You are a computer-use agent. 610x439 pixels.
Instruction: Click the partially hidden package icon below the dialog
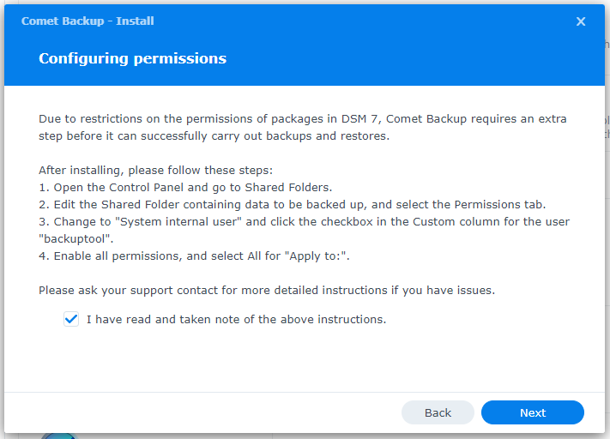tap(60, 434)
